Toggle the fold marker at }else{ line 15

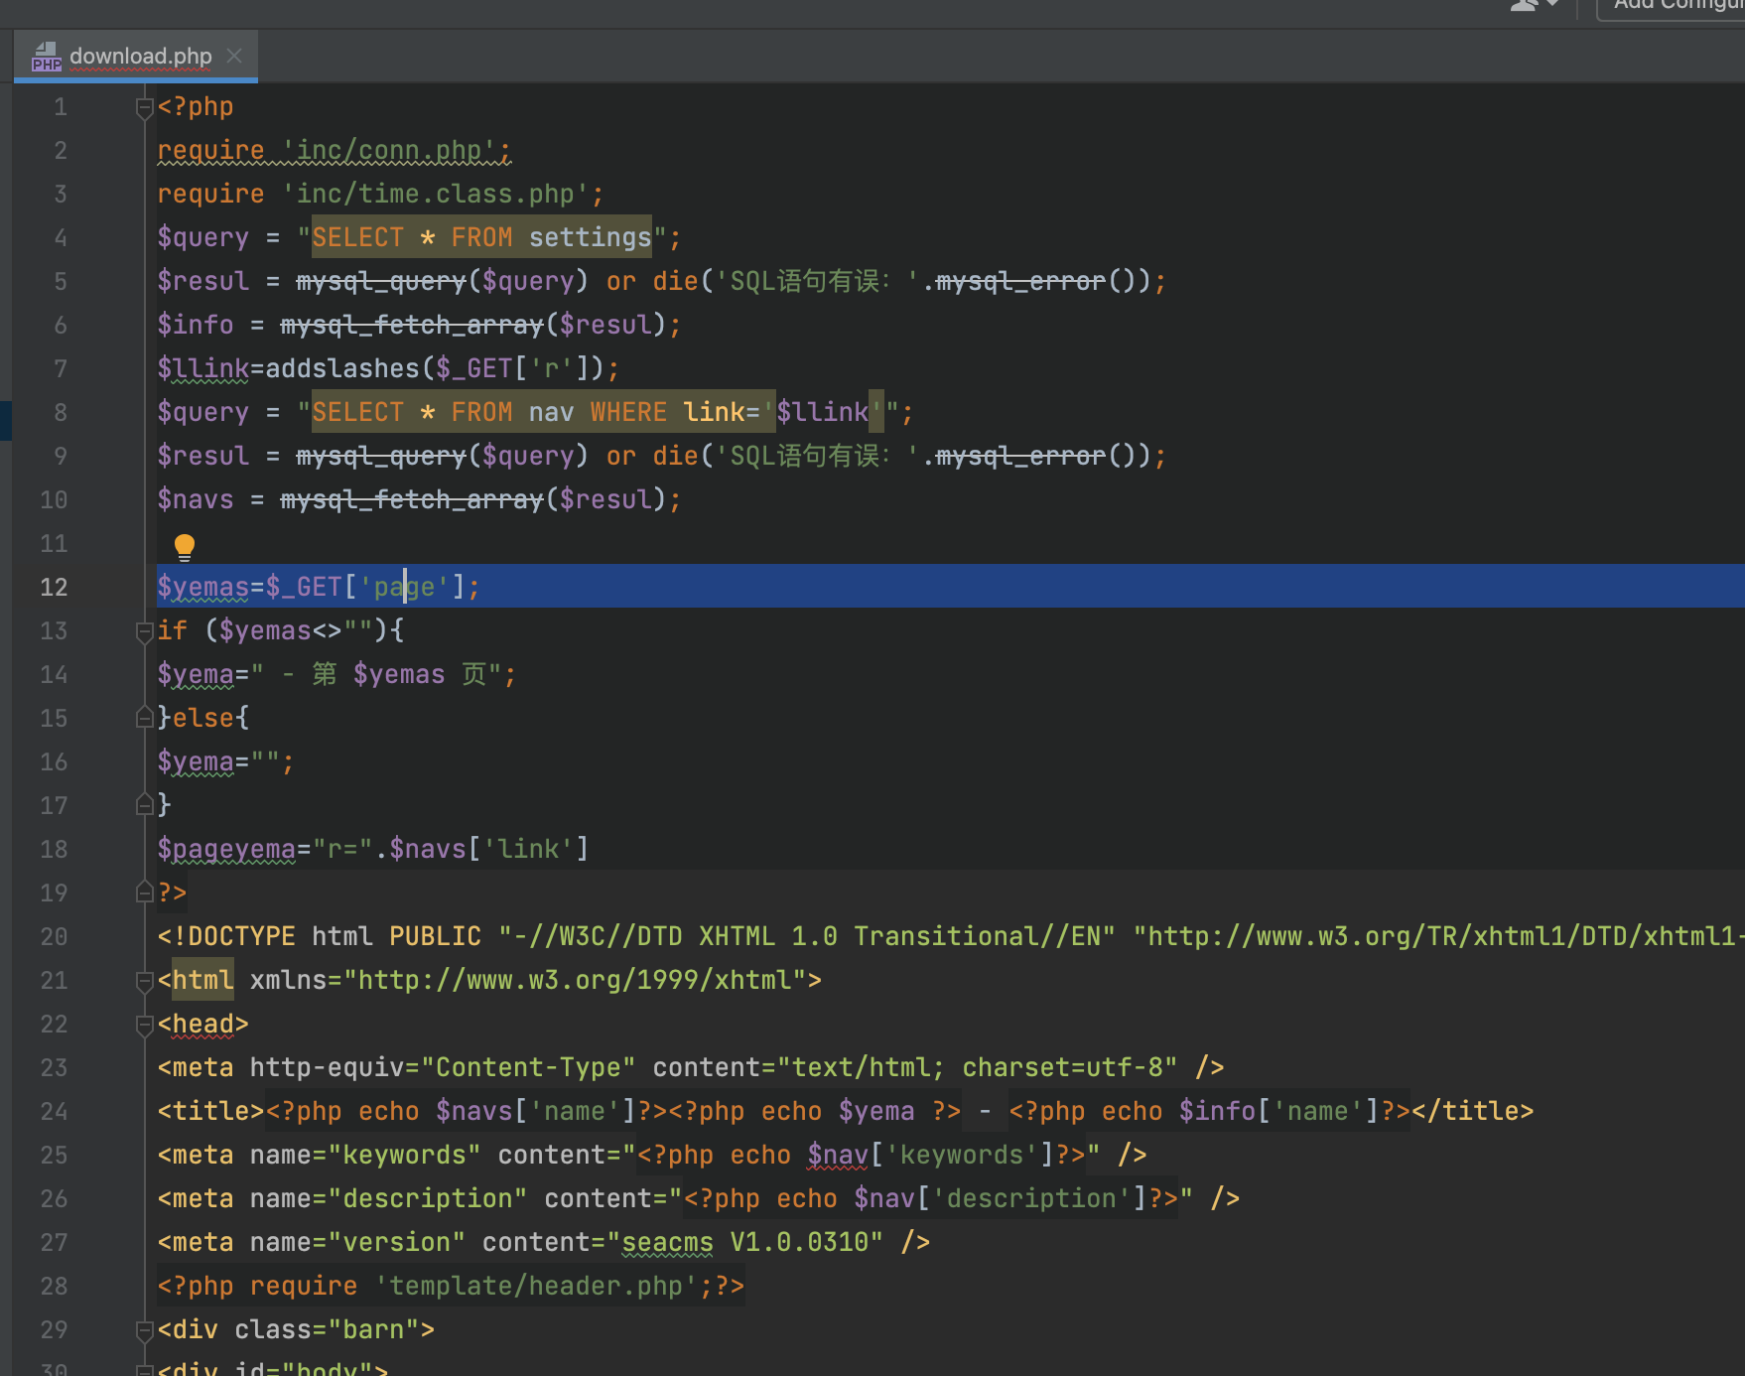144,718
